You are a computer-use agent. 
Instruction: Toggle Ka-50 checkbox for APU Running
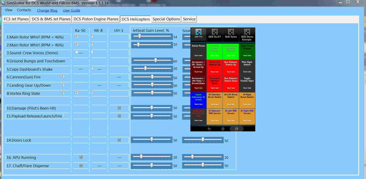tap(81, 157)
